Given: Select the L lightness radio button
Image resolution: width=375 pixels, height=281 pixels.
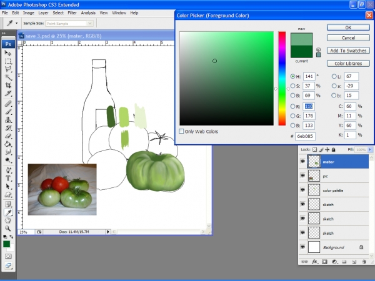Looking at the screenshot, I should coord(334,76).
